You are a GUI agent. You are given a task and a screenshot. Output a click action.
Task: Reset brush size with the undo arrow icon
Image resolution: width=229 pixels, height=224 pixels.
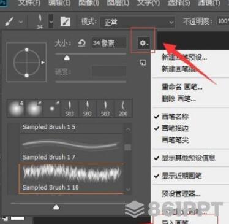pyautogui.click(x=82, y=43)
